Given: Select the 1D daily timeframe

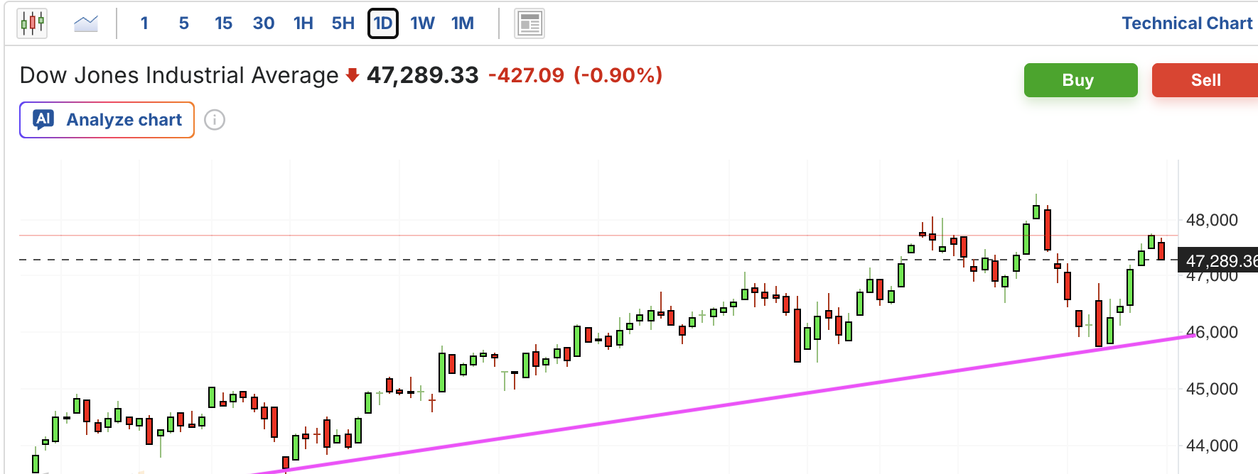Looking at the screenshot, I should click(x=383, y=23).
